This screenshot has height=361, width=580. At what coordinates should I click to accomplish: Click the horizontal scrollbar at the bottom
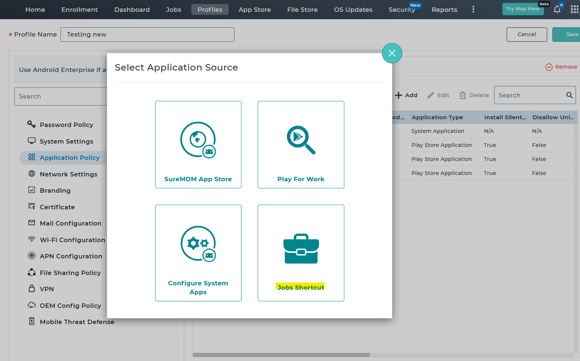point(281,355)
